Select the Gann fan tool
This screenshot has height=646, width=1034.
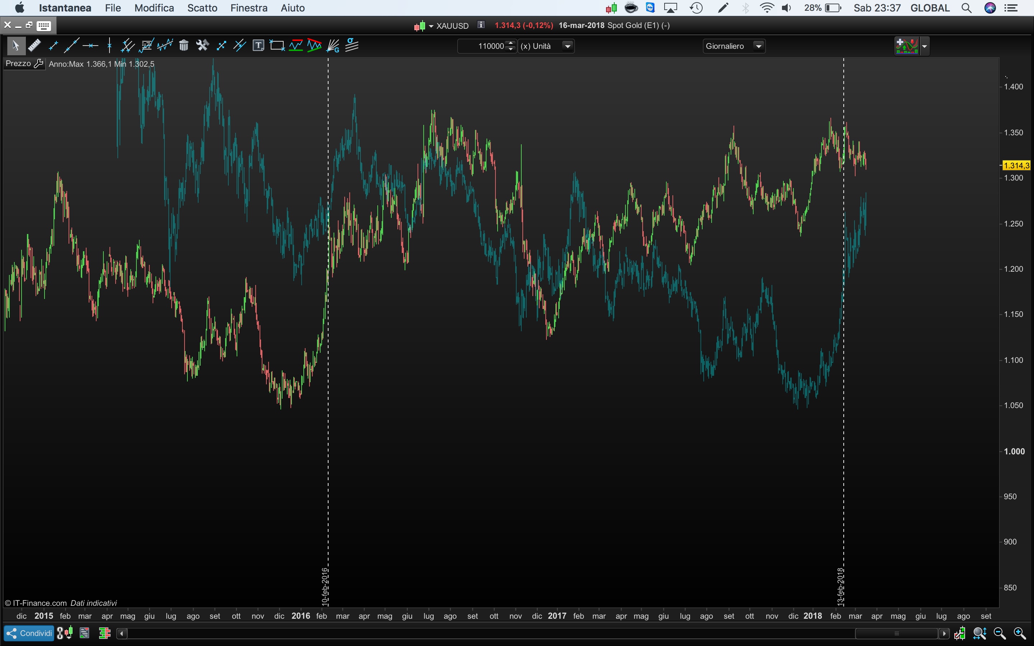(x=333, y=45)
